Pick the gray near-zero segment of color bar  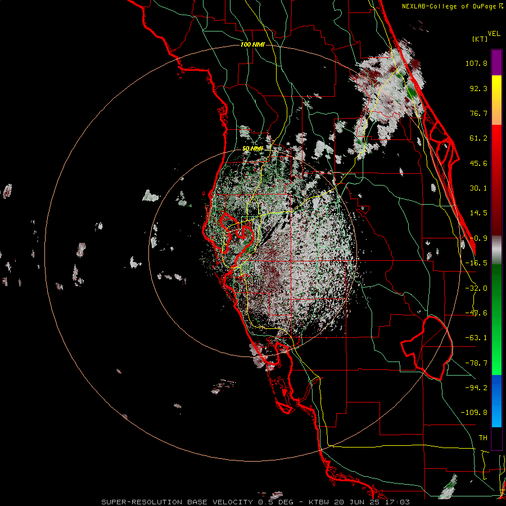click(496, 250)
